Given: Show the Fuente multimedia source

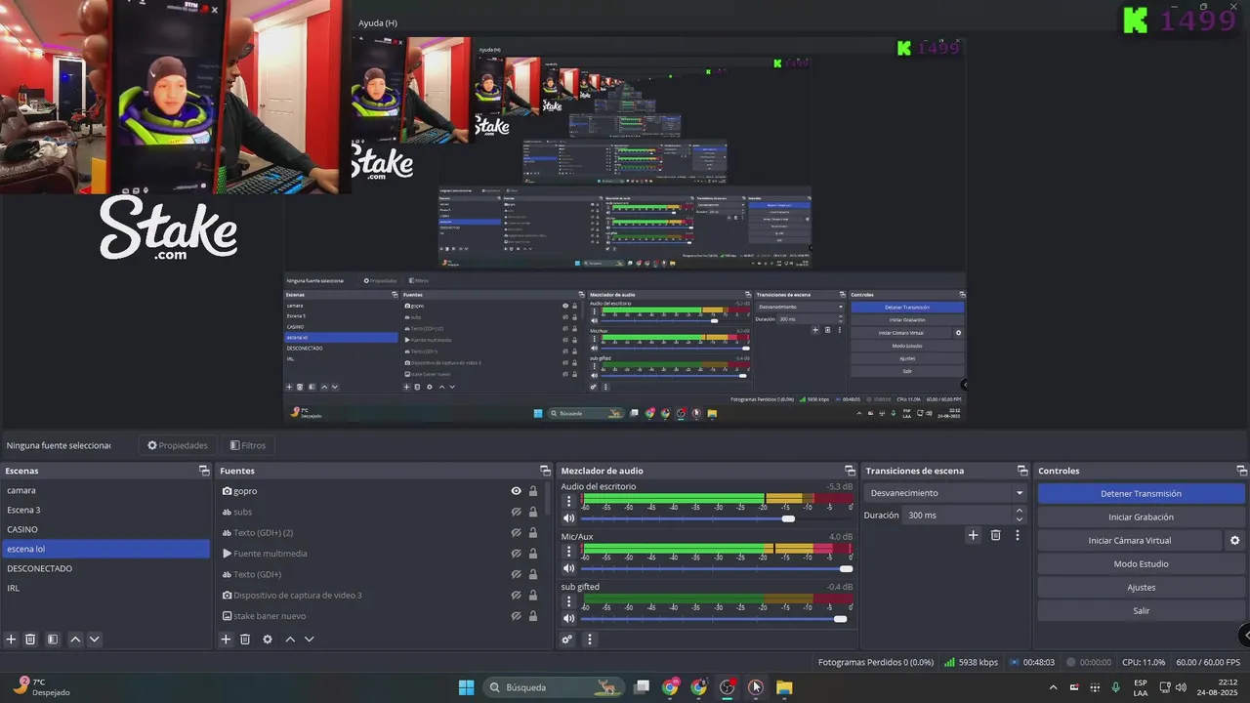Looking at the screenshot, I should 517,554.
